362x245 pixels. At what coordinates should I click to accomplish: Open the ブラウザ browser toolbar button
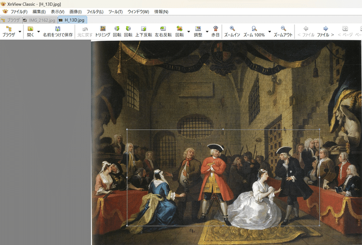[x=9, y=31]
